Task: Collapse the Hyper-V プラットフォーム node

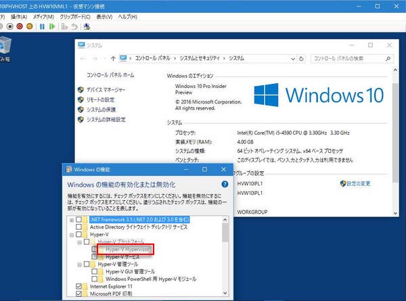Action: pyautogui.click(x=80, y=243)
